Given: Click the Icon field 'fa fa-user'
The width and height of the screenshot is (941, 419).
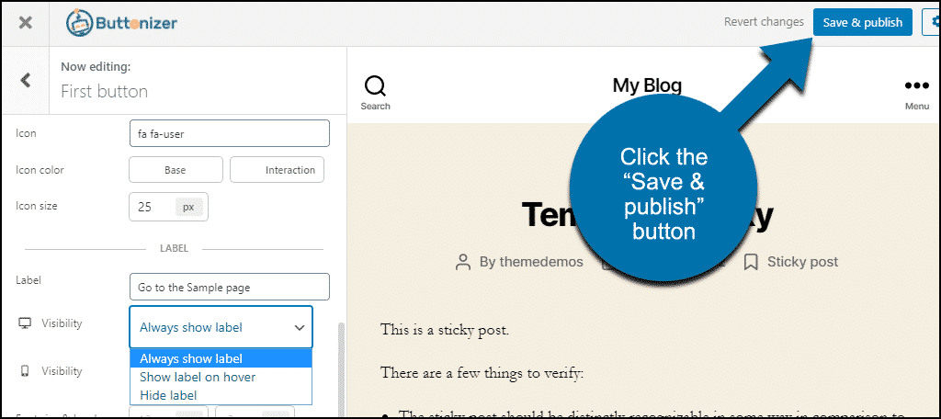Looking at the screenshot, I should tap(229, 133).
